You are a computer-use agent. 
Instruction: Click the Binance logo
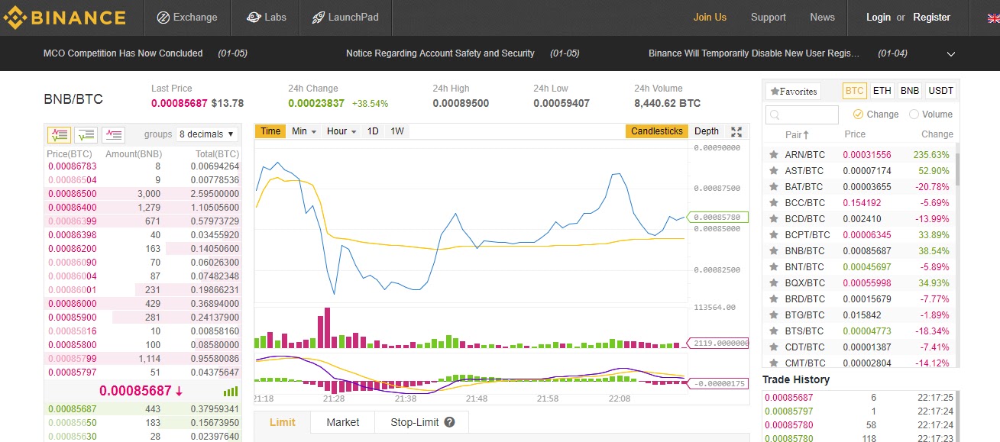[65, 17]
